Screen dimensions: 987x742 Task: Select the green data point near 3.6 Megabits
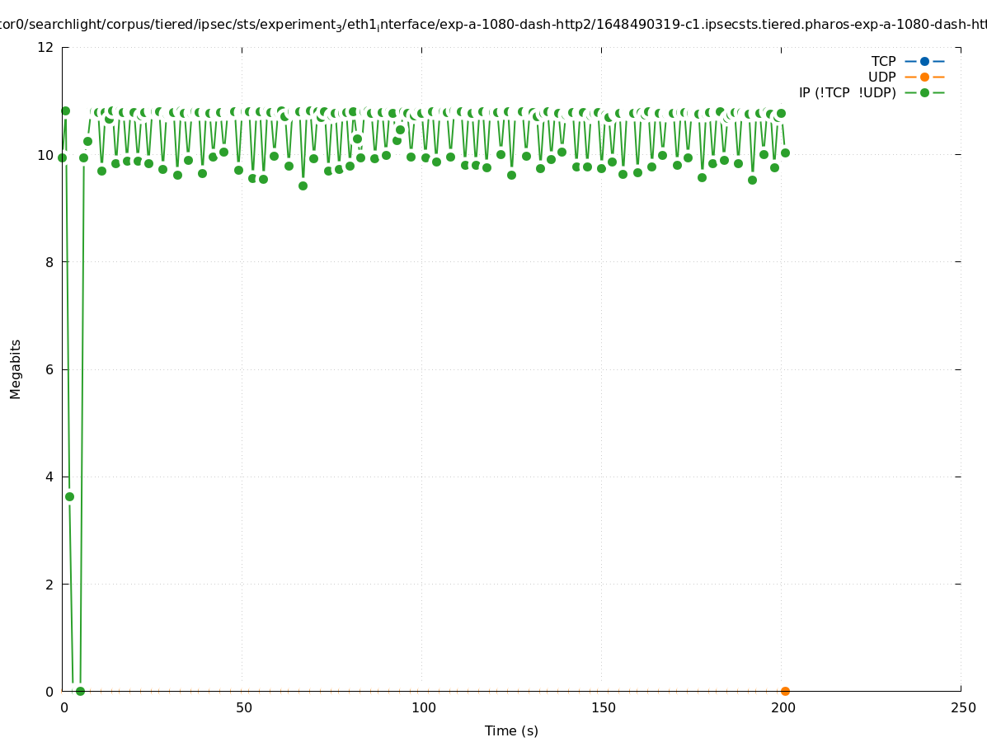point(69,496)
